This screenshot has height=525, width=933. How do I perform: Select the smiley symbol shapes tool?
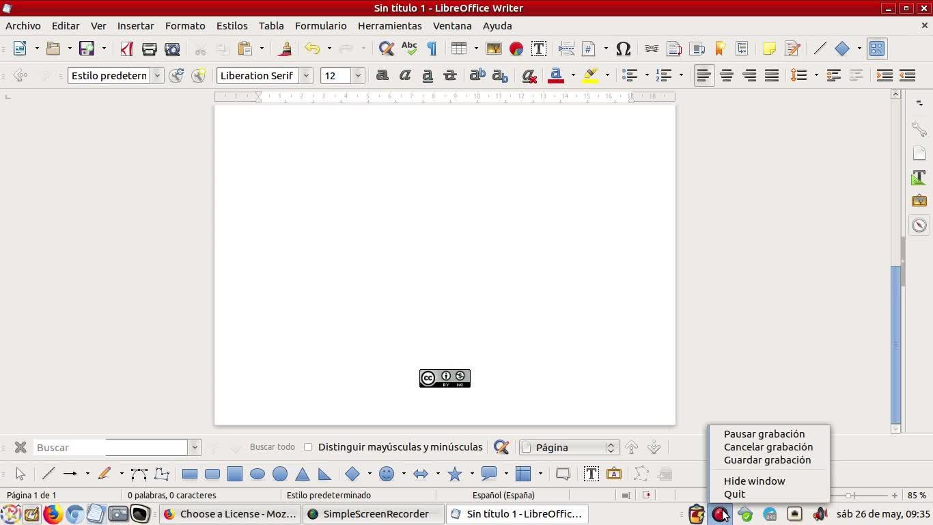[x=387, y=474]
